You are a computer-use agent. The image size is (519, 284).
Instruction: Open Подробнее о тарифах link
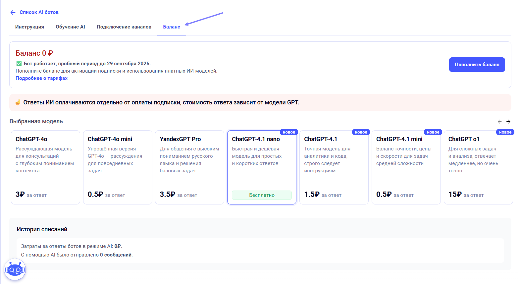coord(41,78)
